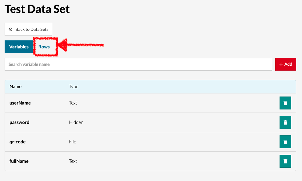Open the qr-code variable name
This screenshot has height=181, width=302.
18,142
